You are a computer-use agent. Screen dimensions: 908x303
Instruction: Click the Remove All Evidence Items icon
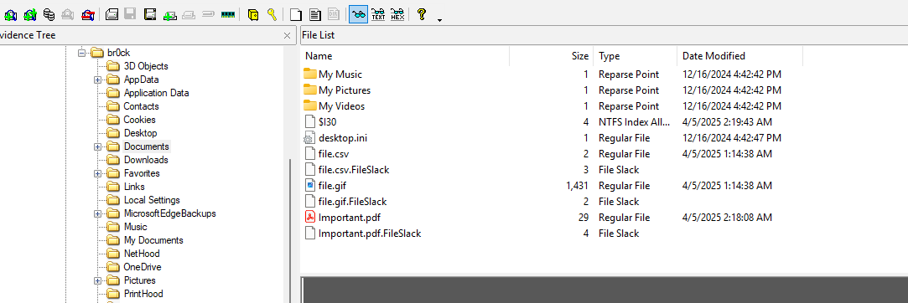[88, 14]
